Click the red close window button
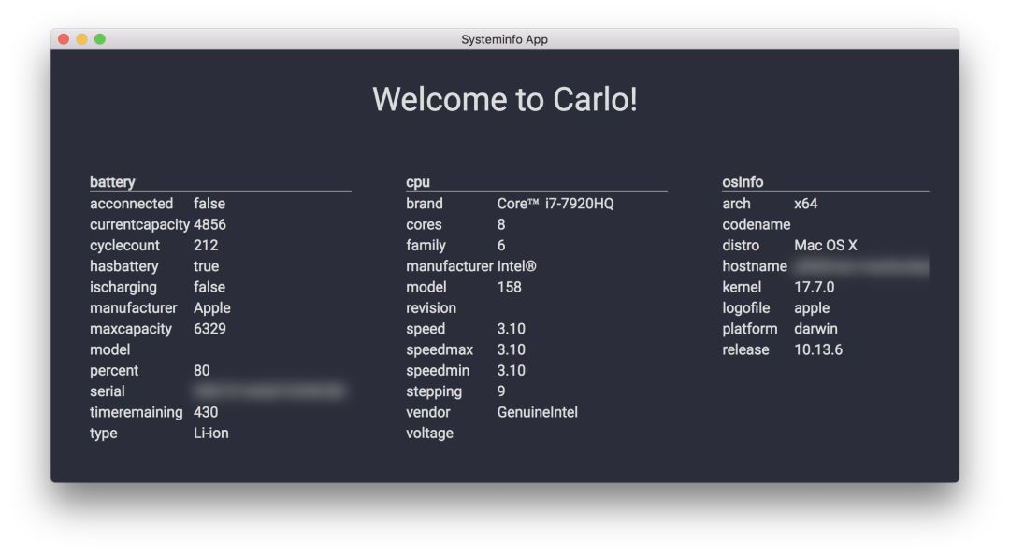The image size is (1010, 555). coord(64,39)
